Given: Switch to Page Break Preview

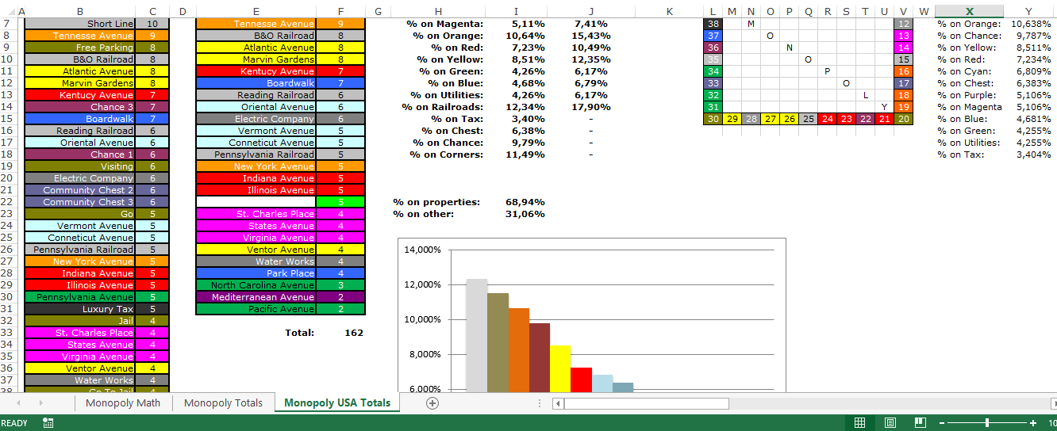Looking at the screenshot, I should tap(919, 423).
